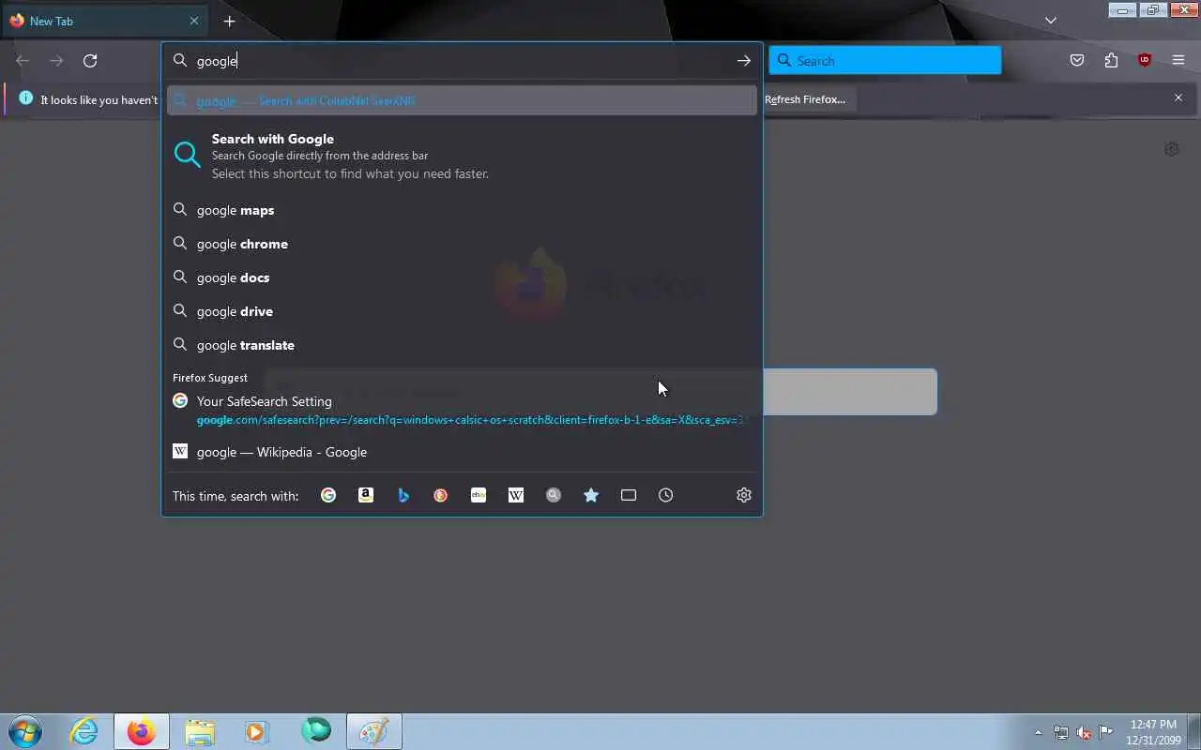Show hidden tray icons arrow
Viewport: 1201px width, 750px height.
tap(1038, 732)
